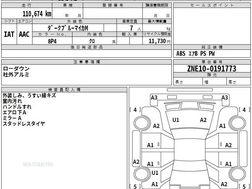Click equipment list ABS エアB PS PW

pos(195,54)
